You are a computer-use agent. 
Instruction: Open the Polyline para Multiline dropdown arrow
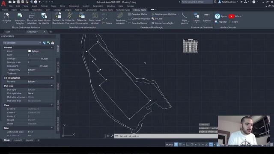[x=178, y=14]
